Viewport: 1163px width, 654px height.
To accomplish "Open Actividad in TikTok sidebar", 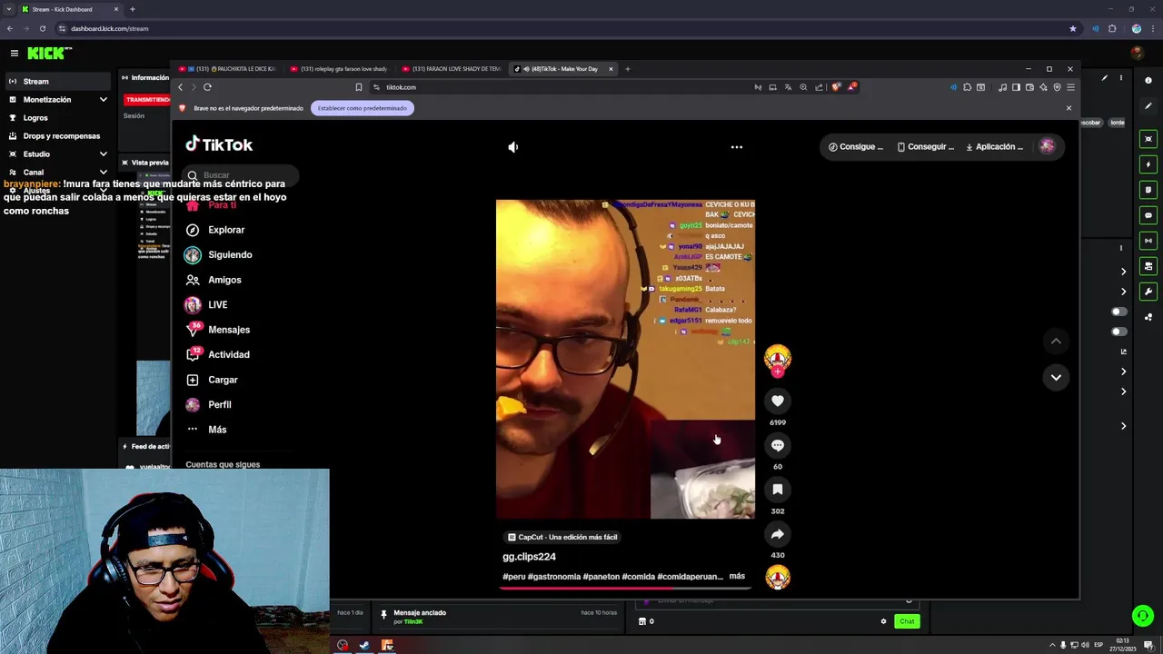I will click(x=228, y=355).
